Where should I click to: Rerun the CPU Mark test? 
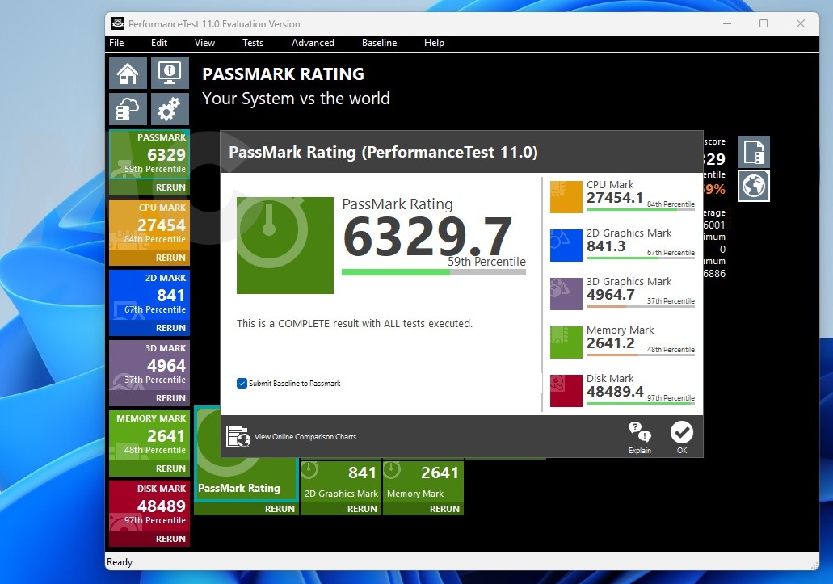tap(170, 258)
